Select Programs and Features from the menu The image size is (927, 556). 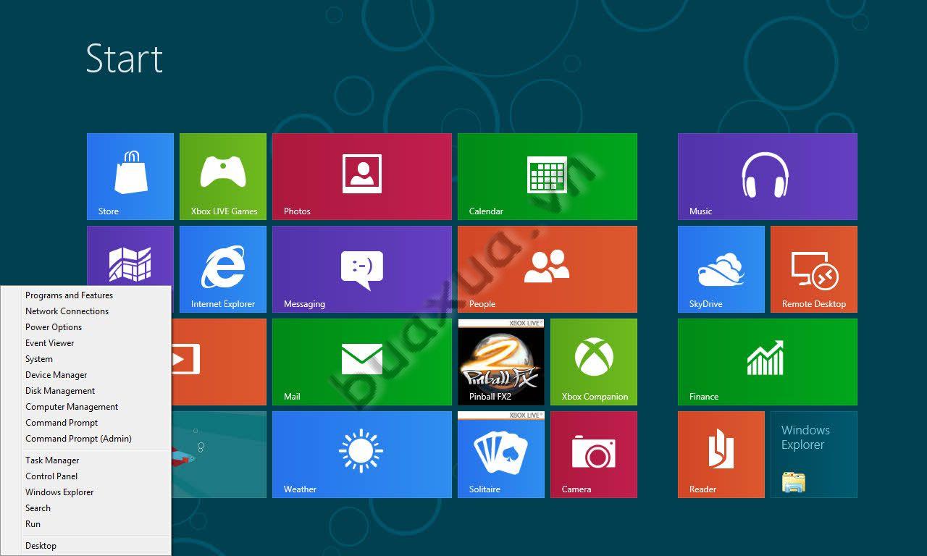(86, 295)
